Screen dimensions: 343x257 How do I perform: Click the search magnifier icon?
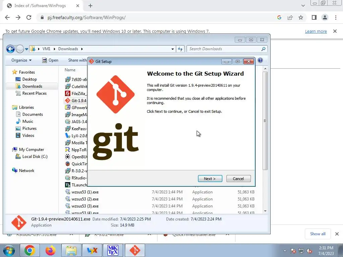[x=263, y=49]
